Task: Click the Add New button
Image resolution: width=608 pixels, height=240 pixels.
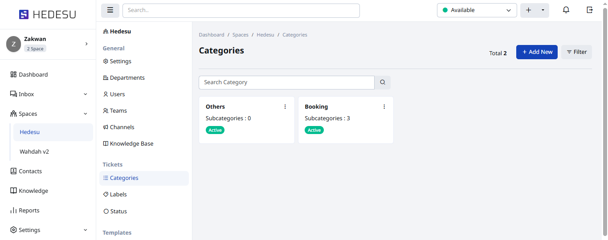Action: (x=537, y=52)
